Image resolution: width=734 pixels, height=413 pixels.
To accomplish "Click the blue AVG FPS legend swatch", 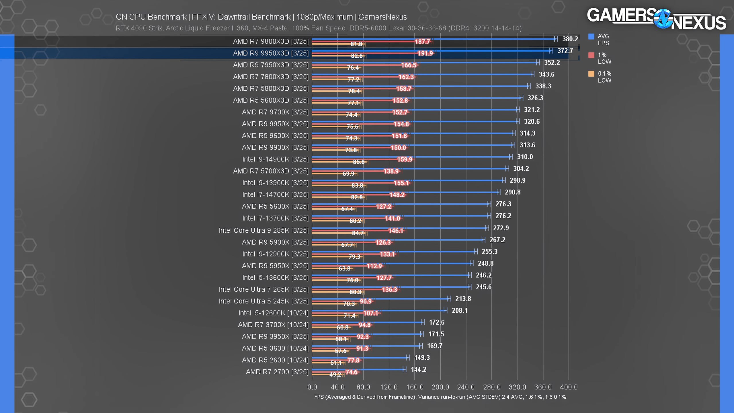I will coord(591,36).
